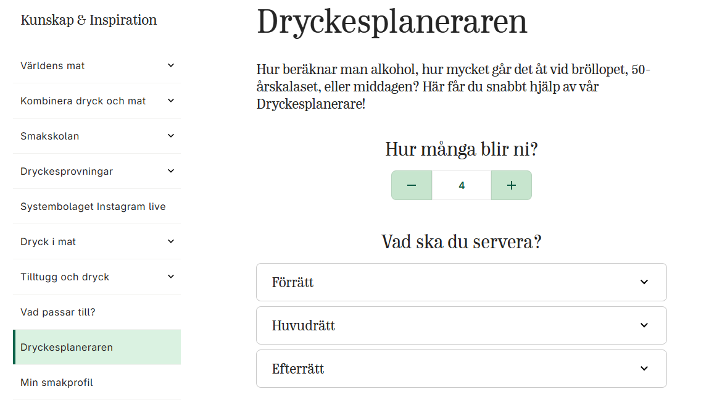
Task: Expand the Tilltugg och dryck section
Action: pos(96,277)
